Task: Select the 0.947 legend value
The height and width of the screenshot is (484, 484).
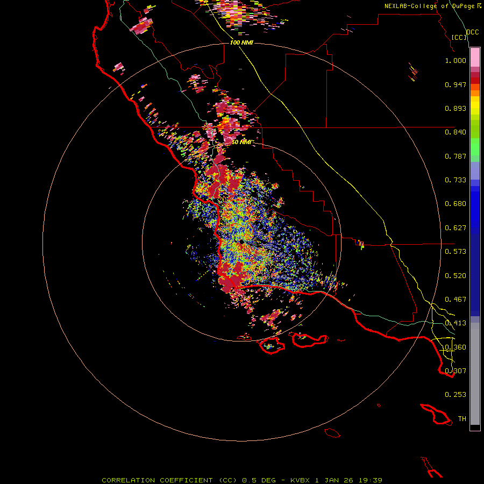Action: 455,84
